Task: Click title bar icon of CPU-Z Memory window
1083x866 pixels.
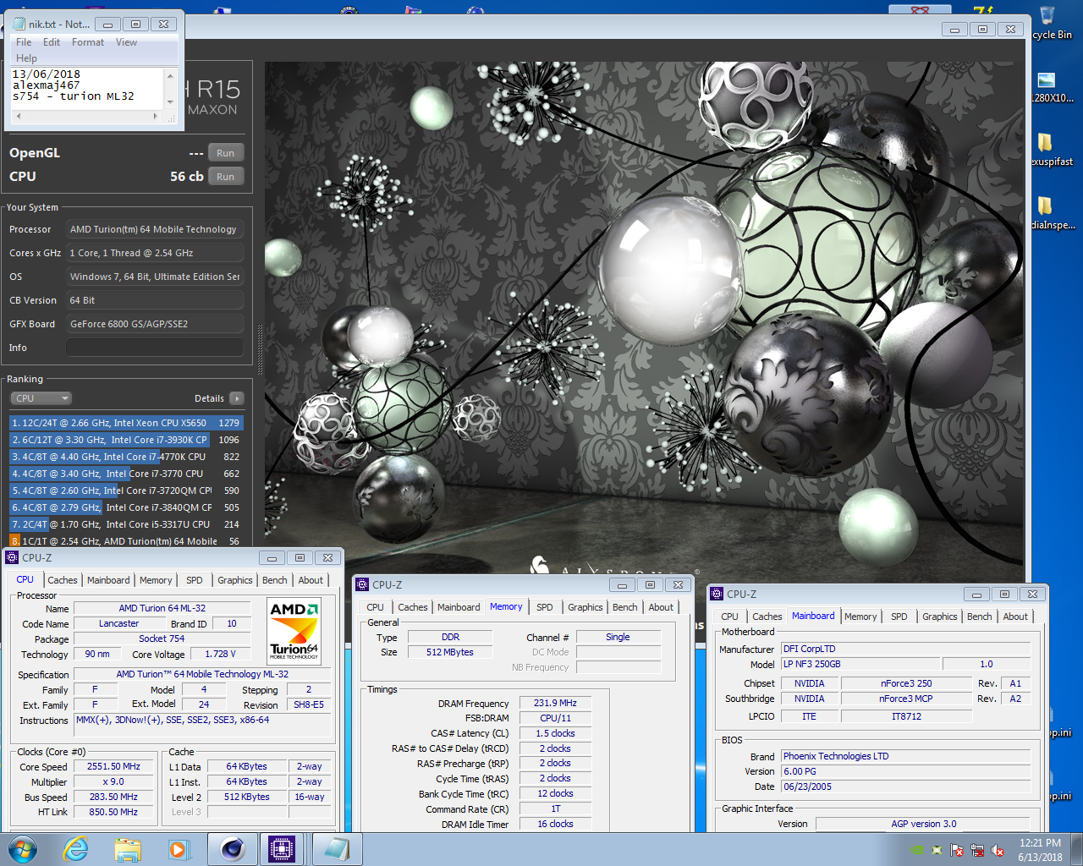Action: (362, 584)
